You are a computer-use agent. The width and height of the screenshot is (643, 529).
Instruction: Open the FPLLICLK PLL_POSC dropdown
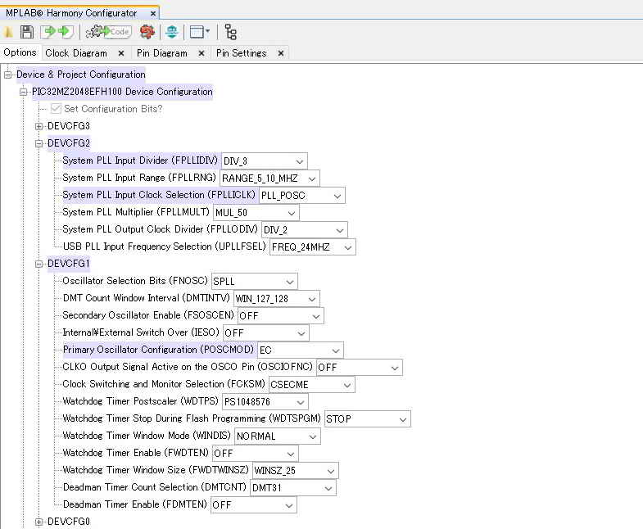coord(301,196)
